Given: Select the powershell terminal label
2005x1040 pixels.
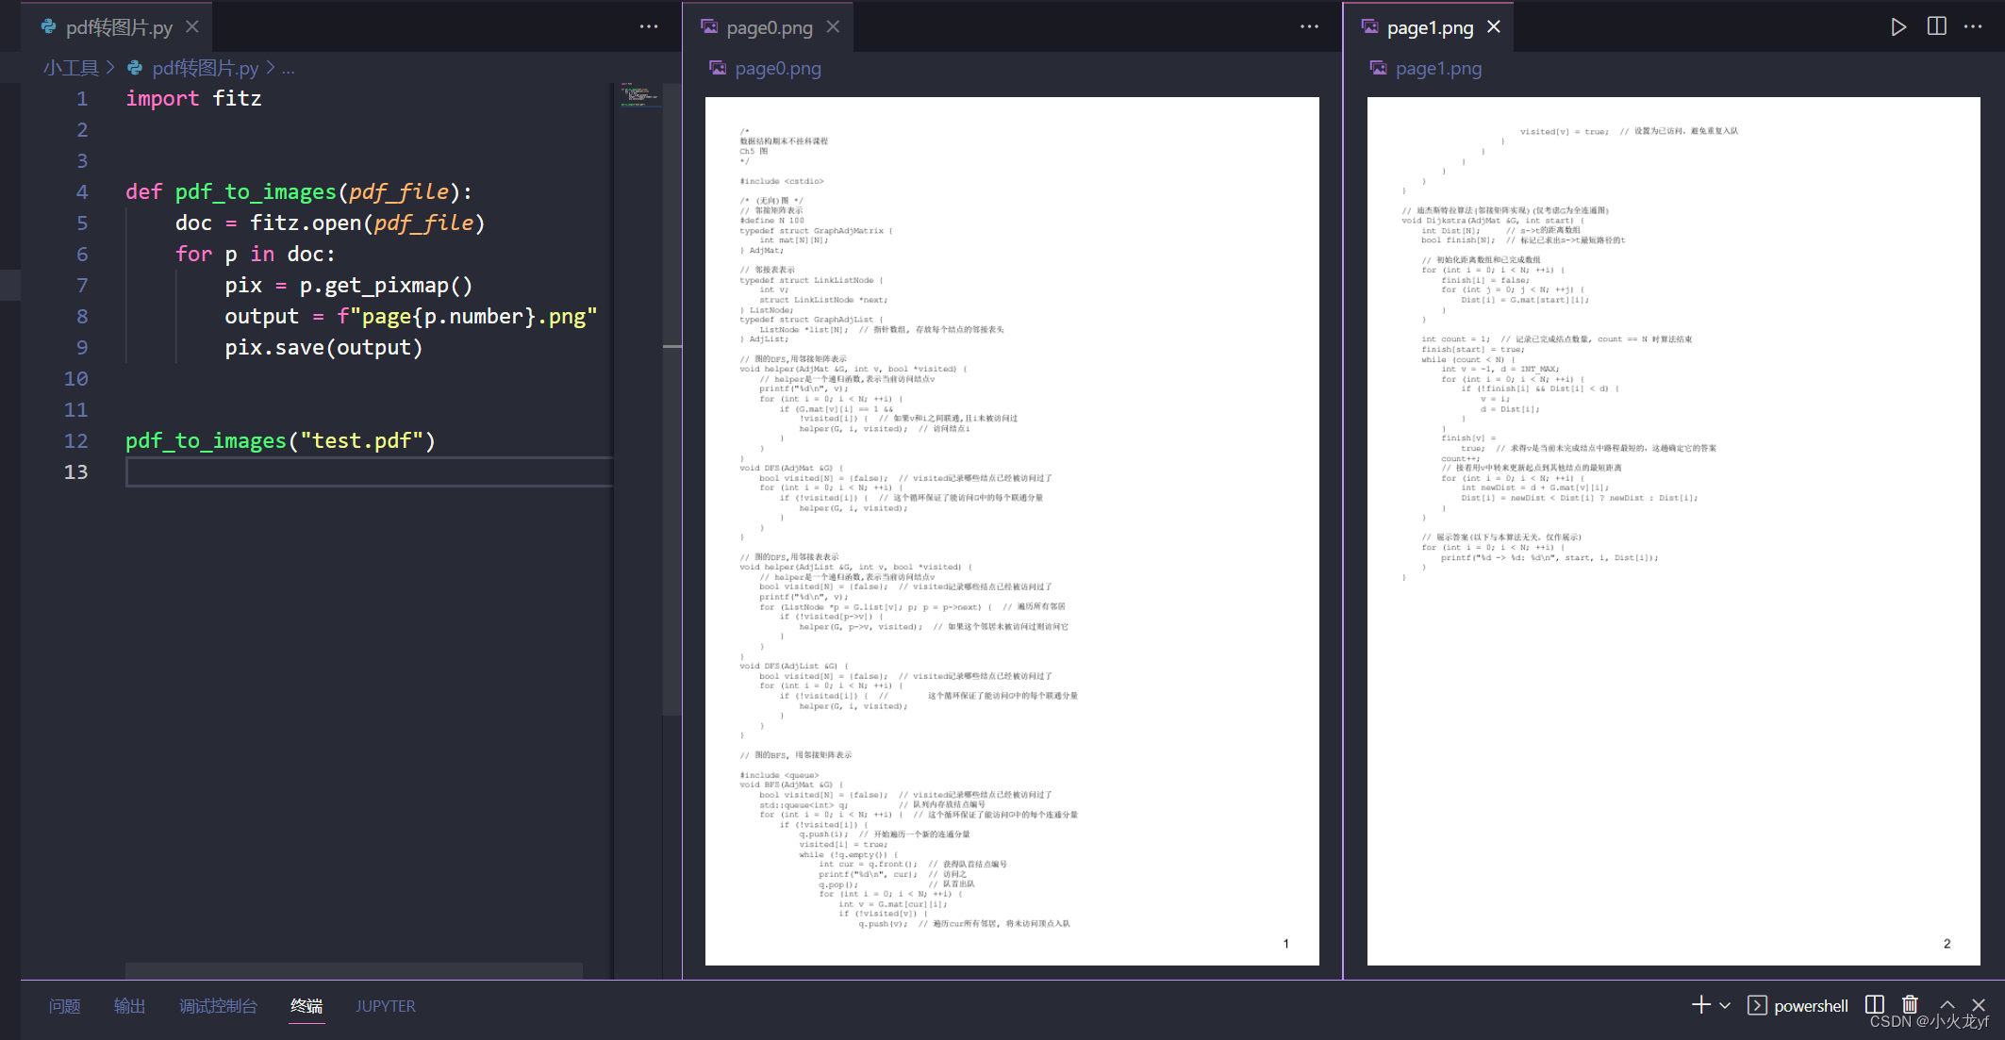Looking at the screenshot, I should pyautogui.click(x=1810, y=1006).
